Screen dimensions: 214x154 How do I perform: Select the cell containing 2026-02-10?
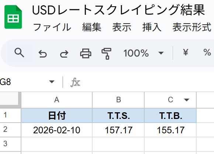(57, 130)
